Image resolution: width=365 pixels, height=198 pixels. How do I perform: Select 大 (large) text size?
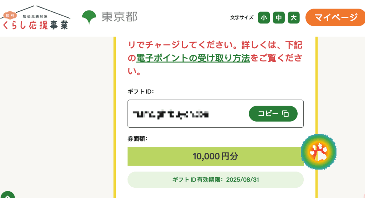[x=293, y=17]
